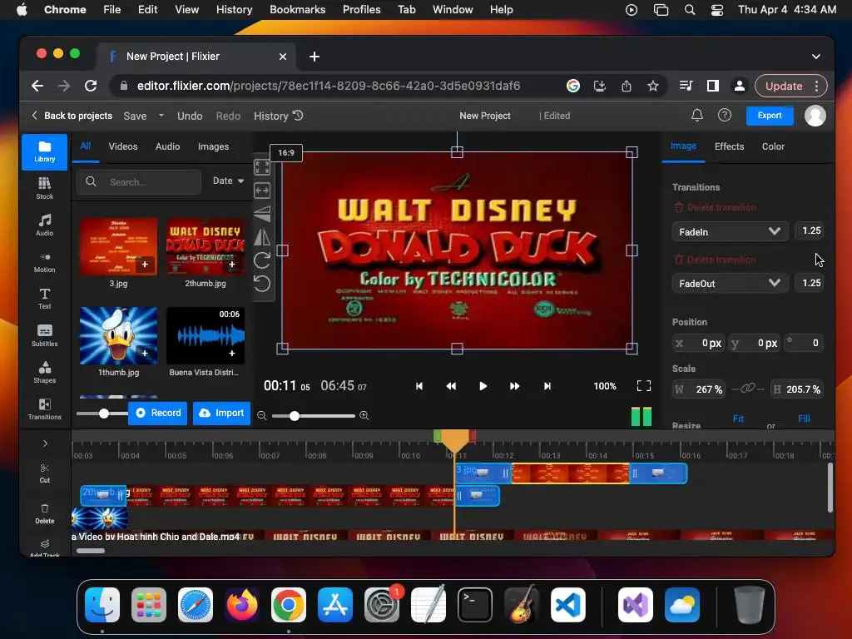
Task: Click the Export button
Action: point(770,115)
